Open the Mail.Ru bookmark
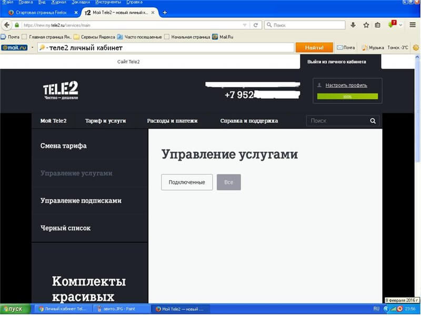 pos(223,37)
